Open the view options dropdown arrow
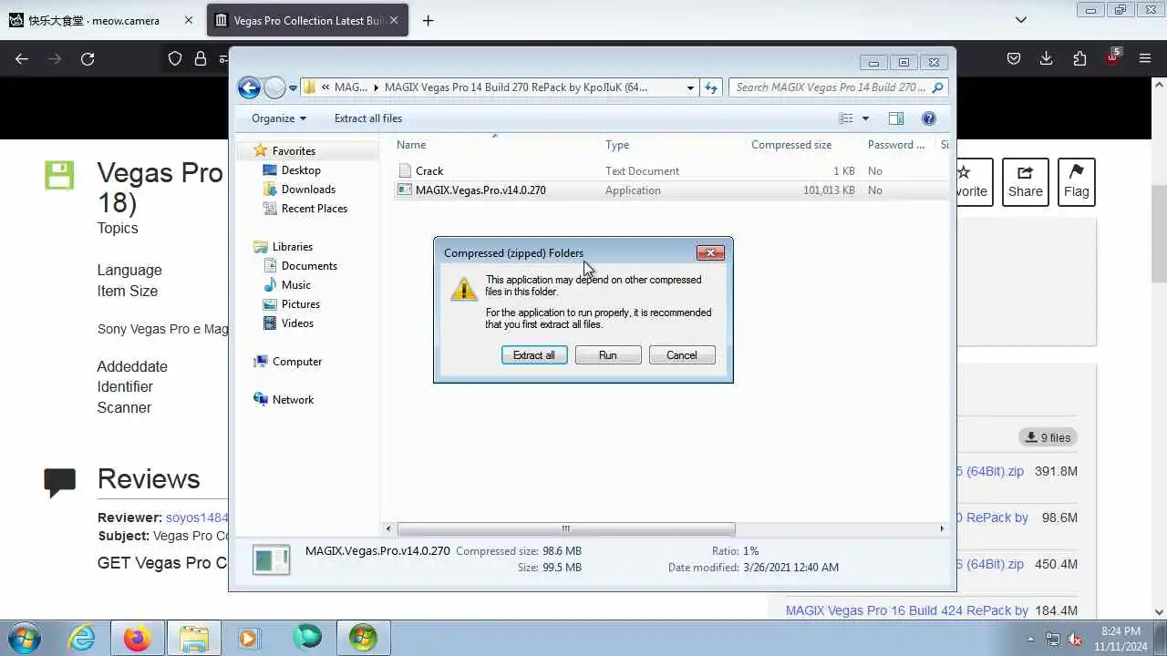The width and height of the screenshot is (1167, 656). (x=865, y=118)
